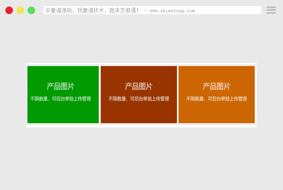Open the hamburger menu icon

pos(271,10)
